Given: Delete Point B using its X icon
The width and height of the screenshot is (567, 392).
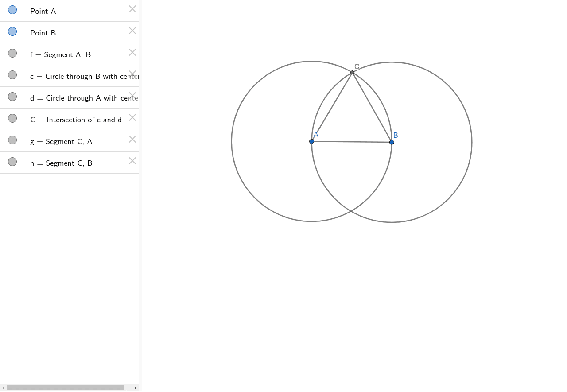Looking at the screenshot, I should click(x=132, y=31).
